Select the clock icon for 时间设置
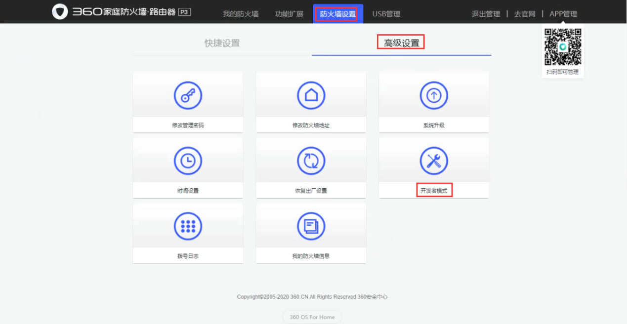The width and height of the screenshot is (627, 324). (x=188, y=160)
